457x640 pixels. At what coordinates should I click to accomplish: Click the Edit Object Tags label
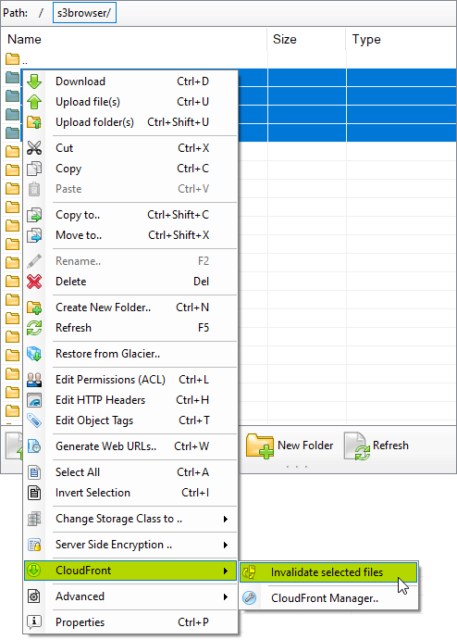94,420
